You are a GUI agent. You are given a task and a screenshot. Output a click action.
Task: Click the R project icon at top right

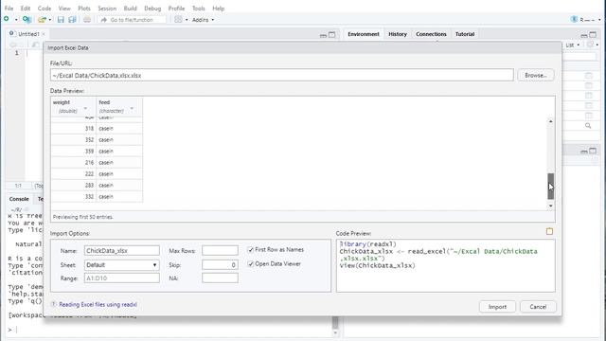pos(575,19)
